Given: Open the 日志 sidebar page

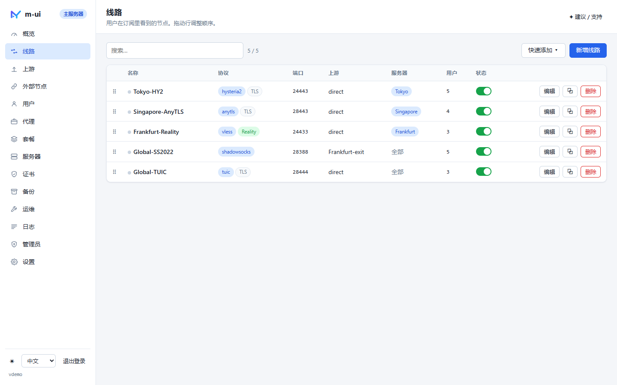Looking at the screenshot, I should coord(48,227).
